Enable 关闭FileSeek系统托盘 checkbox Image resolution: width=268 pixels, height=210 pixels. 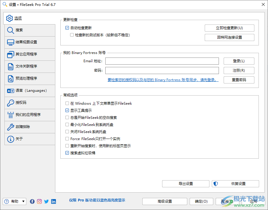(x=67, y=132)
